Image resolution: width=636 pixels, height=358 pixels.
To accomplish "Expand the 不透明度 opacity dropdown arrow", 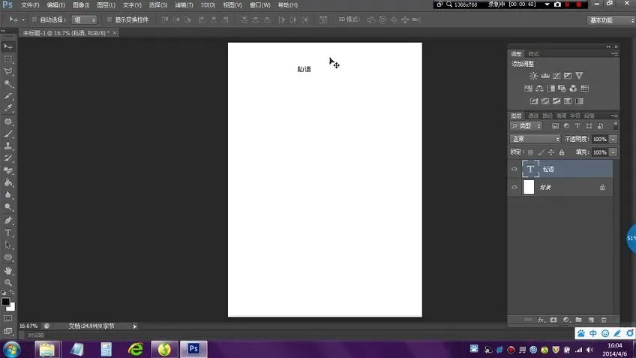I will 613,139.
